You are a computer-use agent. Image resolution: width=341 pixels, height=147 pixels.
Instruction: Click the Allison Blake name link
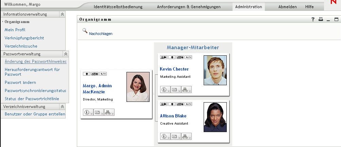(173, 116)
